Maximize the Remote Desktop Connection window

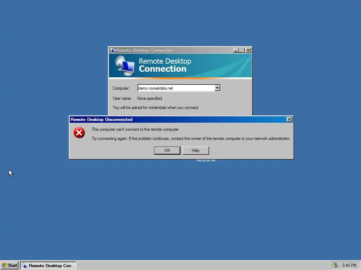(x=242, y=50)
